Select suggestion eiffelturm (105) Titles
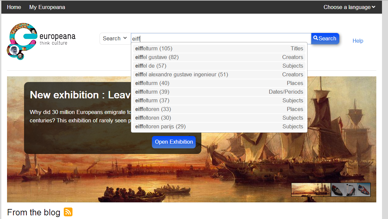Viewport: 388px width, 219px height. click(x=219, y=48)
